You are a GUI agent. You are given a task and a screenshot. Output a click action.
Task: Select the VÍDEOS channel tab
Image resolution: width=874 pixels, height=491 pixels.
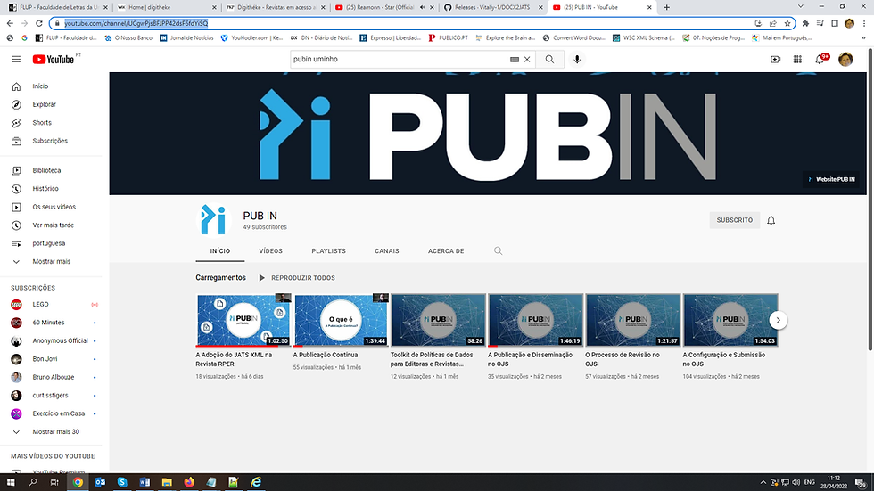click(270, 251)
